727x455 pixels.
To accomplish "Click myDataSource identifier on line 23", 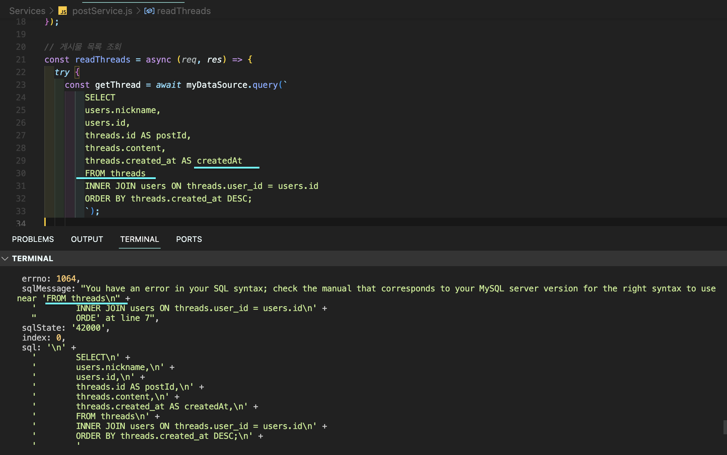I will [217, 85].
